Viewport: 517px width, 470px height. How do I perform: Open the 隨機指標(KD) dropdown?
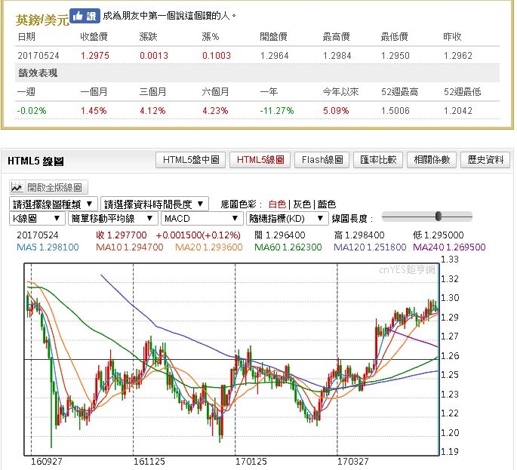[x=288, y=219]
